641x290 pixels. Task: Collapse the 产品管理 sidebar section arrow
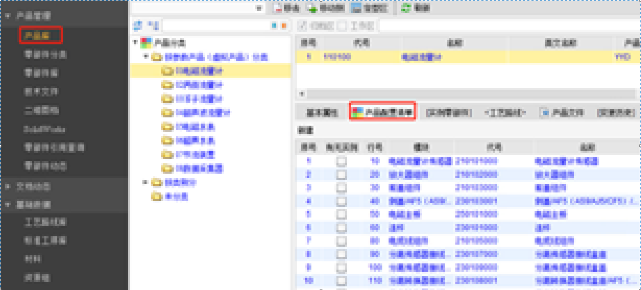7,16
